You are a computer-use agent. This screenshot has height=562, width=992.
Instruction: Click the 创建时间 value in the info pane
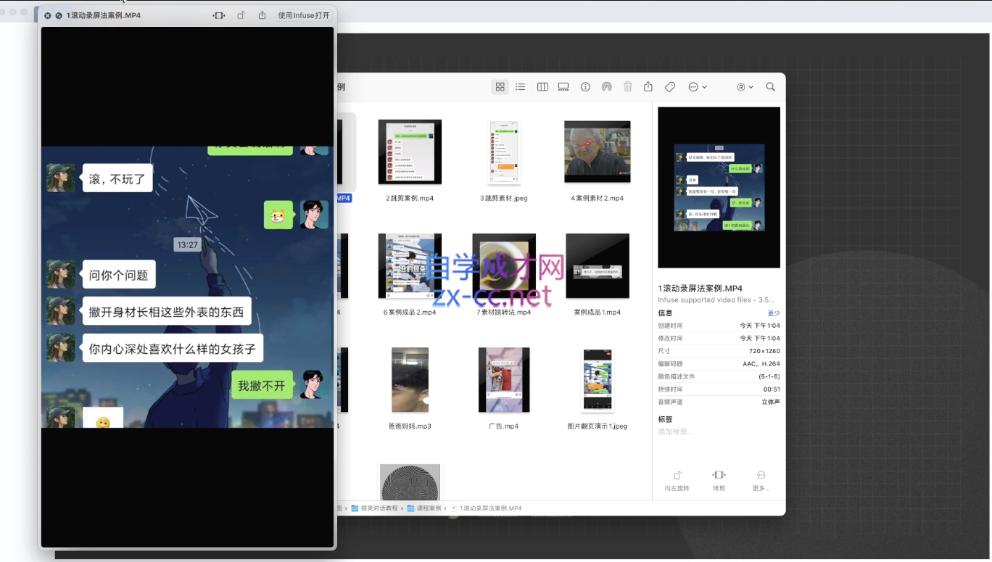pos(760,326)
